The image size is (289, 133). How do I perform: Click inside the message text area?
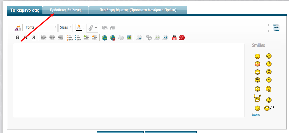129,80
